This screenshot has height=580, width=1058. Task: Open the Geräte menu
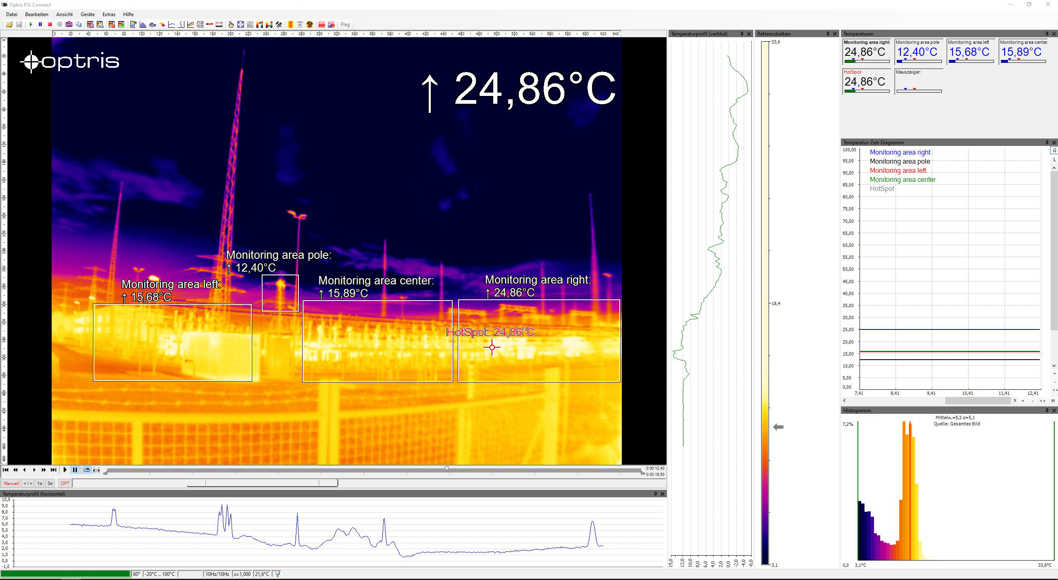(88, 14)
